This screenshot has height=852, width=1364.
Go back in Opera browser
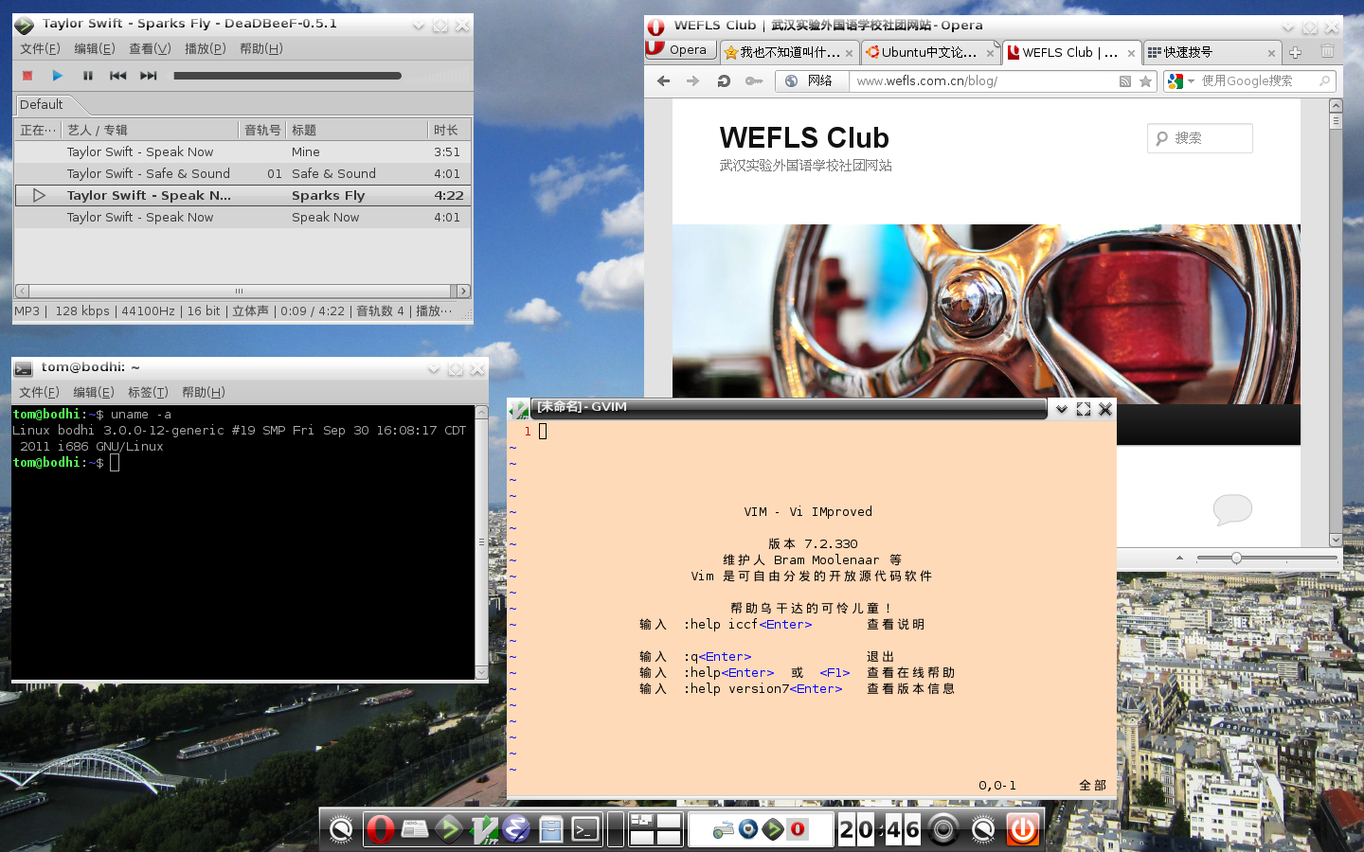tap(663, 81)
